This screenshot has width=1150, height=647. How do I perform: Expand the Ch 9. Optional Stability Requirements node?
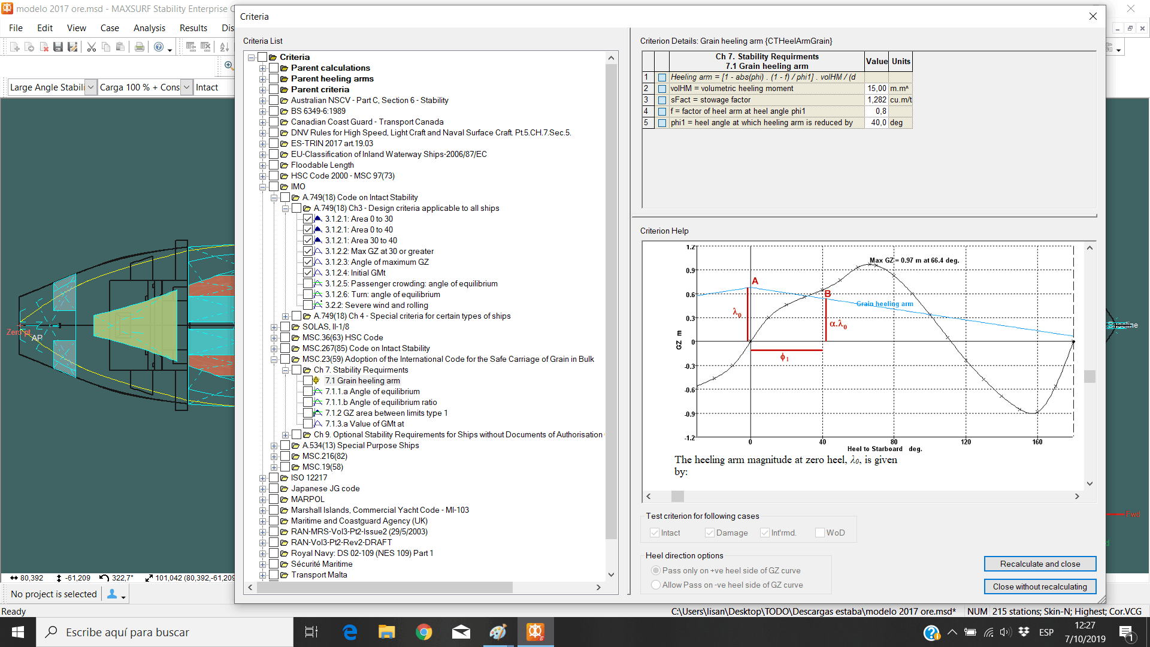click(285, 435)
